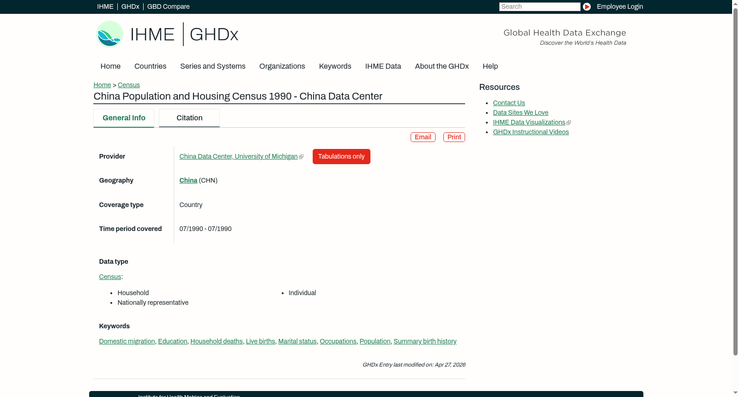Submit search with the red arrow button
739x397 pixels.
coord(587,6)
